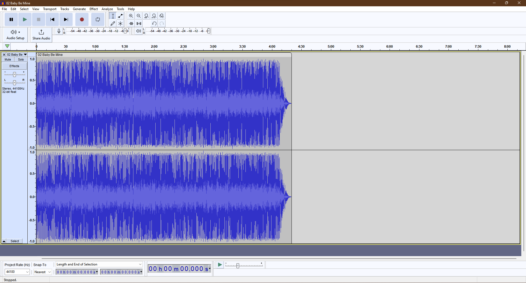
Task: Click the red Record button
Action: (x=82, y=19)
